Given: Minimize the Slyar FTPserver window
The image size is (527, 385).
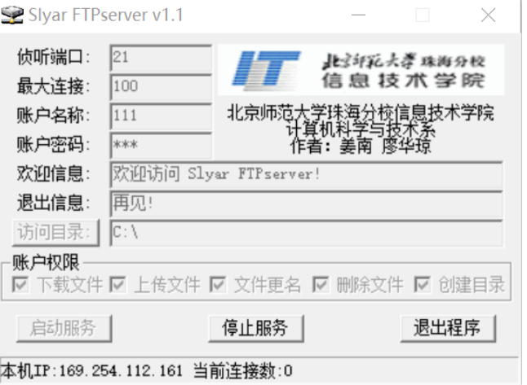Looking at the screenshot, I should pyautogui.click(x=358, y=15).
